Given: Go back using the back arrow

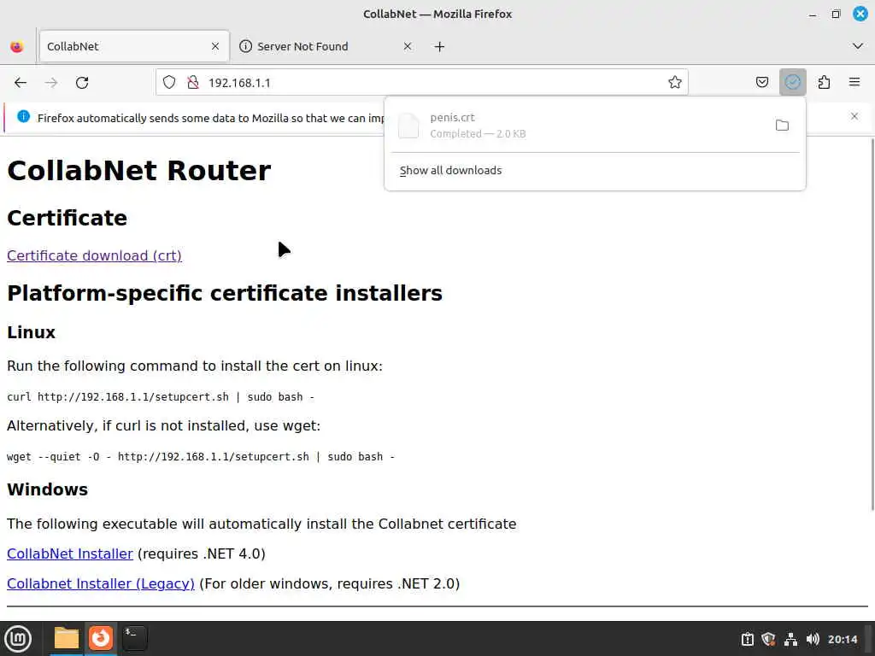Looking at the screenshot, I should [x=21, y=83].
